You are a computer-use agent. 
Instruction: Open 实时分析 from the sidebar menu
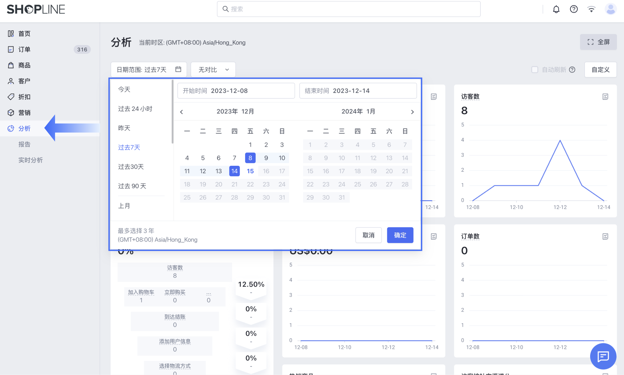click(x=31, y=160)
